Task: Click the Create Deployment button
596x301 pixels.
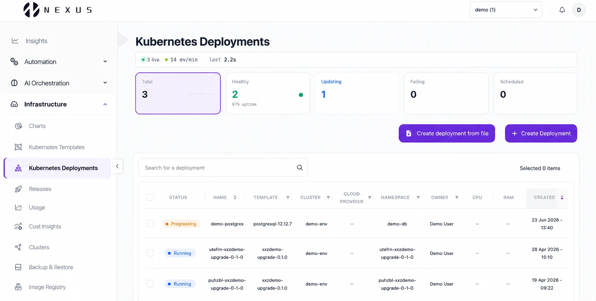Action: 541,133
